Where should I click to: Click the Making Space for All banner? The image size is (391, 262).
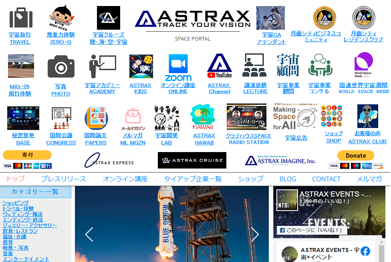(x=295, y=117)
